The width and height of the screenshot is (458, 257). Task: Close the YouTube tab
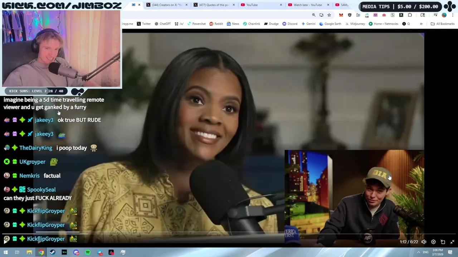tap(281, 5)
